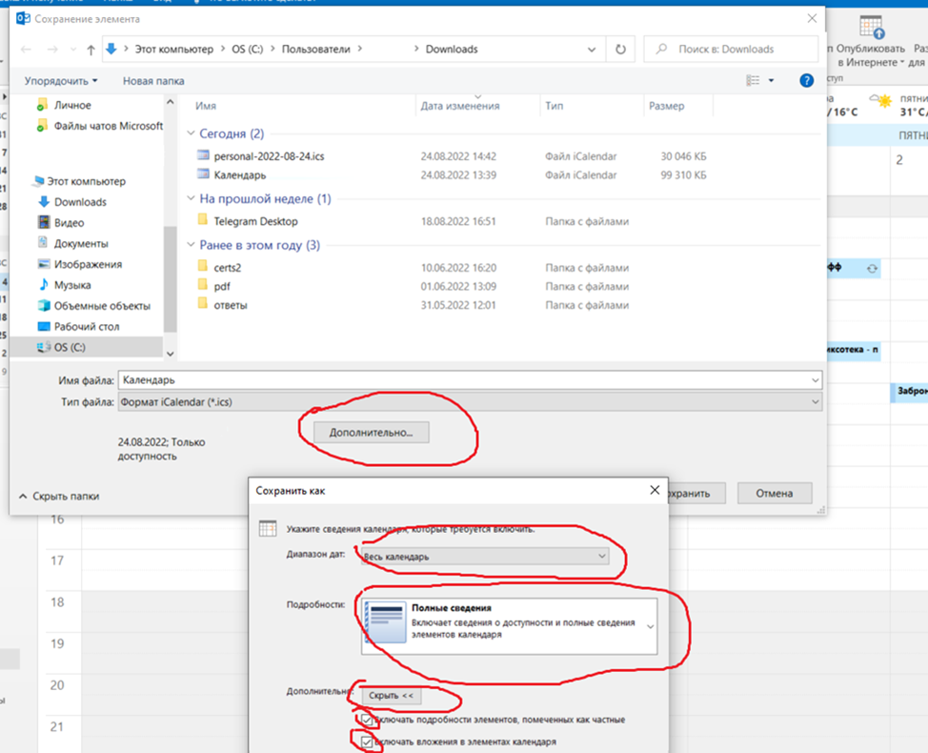Open the help question mark icon

[x=806, y=80]
